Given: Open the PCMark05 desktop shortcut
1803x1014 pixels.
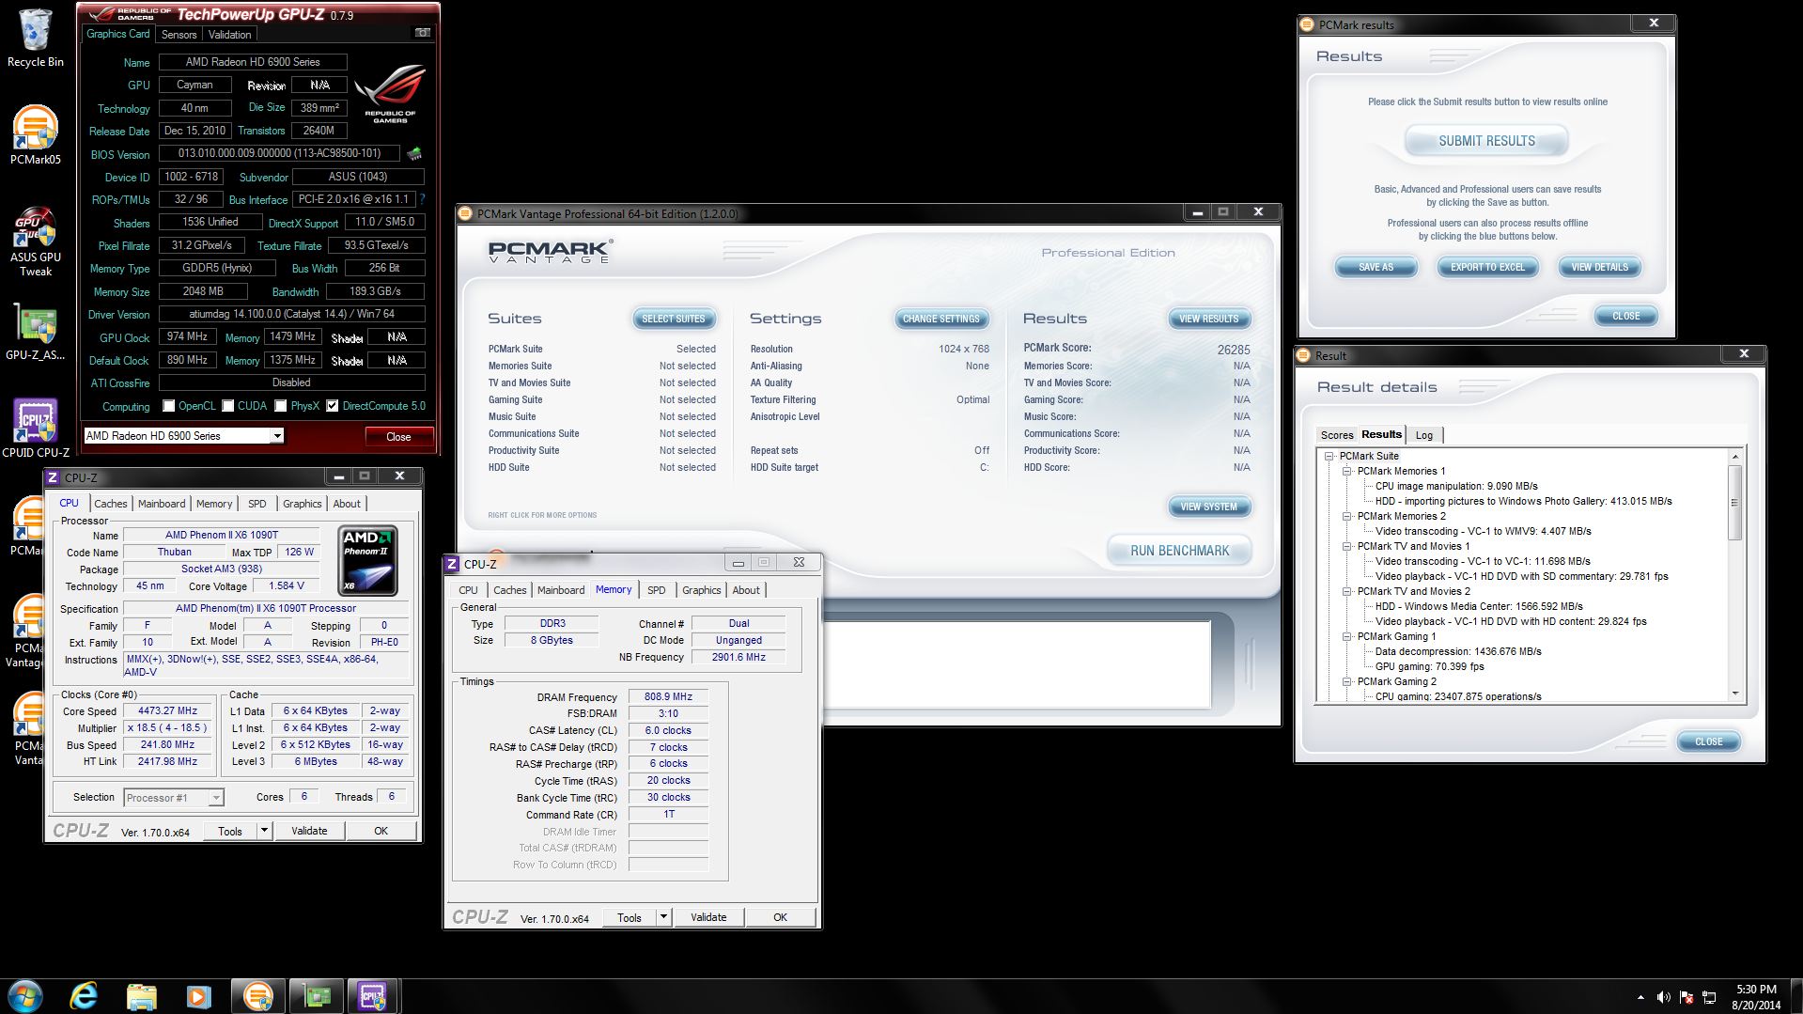Looking at the screenshot, I should (x=35, y=135).
